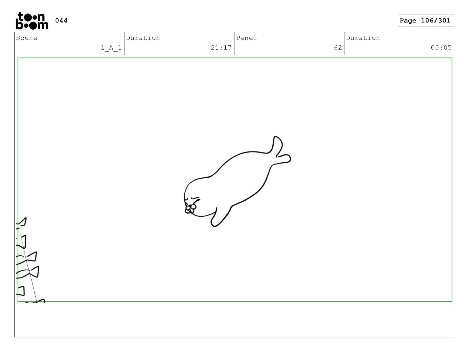Click the Page 106/301 indicator
The width and height of the screenshot is (469, 363).
tap(425, 21)
